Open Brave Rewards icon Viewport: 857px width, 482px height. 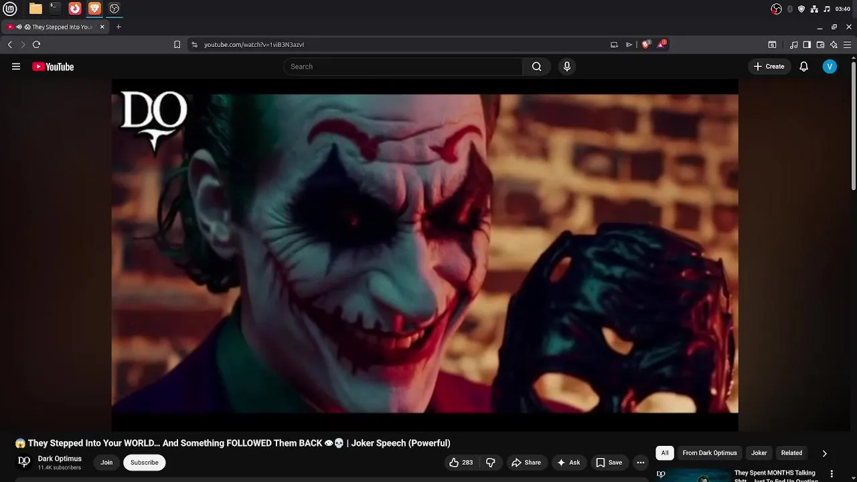(x=661, y=44)
